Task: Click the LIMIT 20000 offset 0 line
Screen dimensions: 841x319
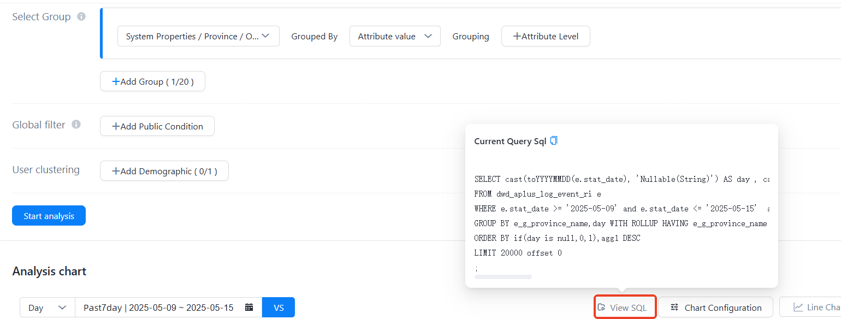Action: click(x=518, y=253)
